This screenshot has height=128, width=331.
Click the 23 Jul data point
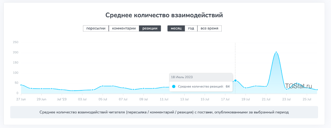point(287,89)
